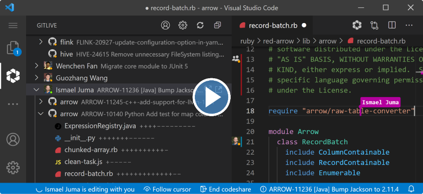Open the GitLive view in activity bar
The width and height of the screenshot is (423, 194).
coord(13,76)
